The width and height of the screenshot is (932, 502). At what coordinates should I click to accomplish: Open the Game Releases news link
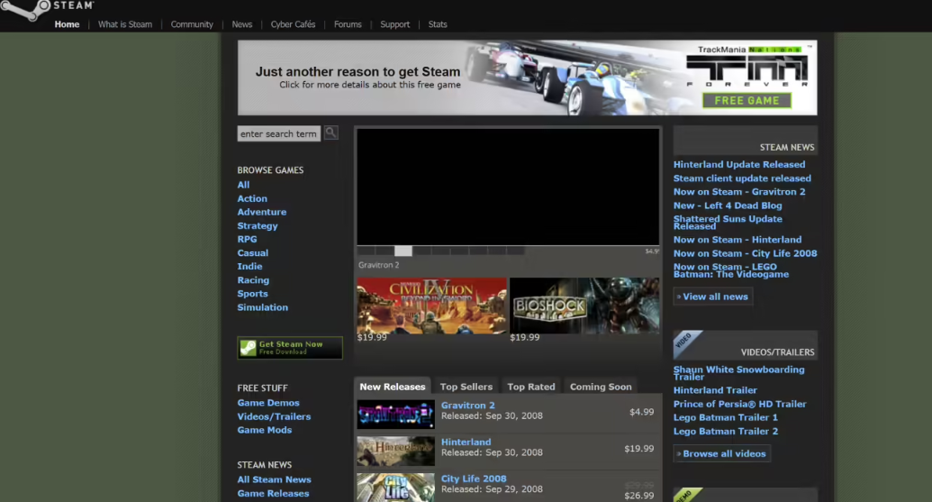click(273, 493)
